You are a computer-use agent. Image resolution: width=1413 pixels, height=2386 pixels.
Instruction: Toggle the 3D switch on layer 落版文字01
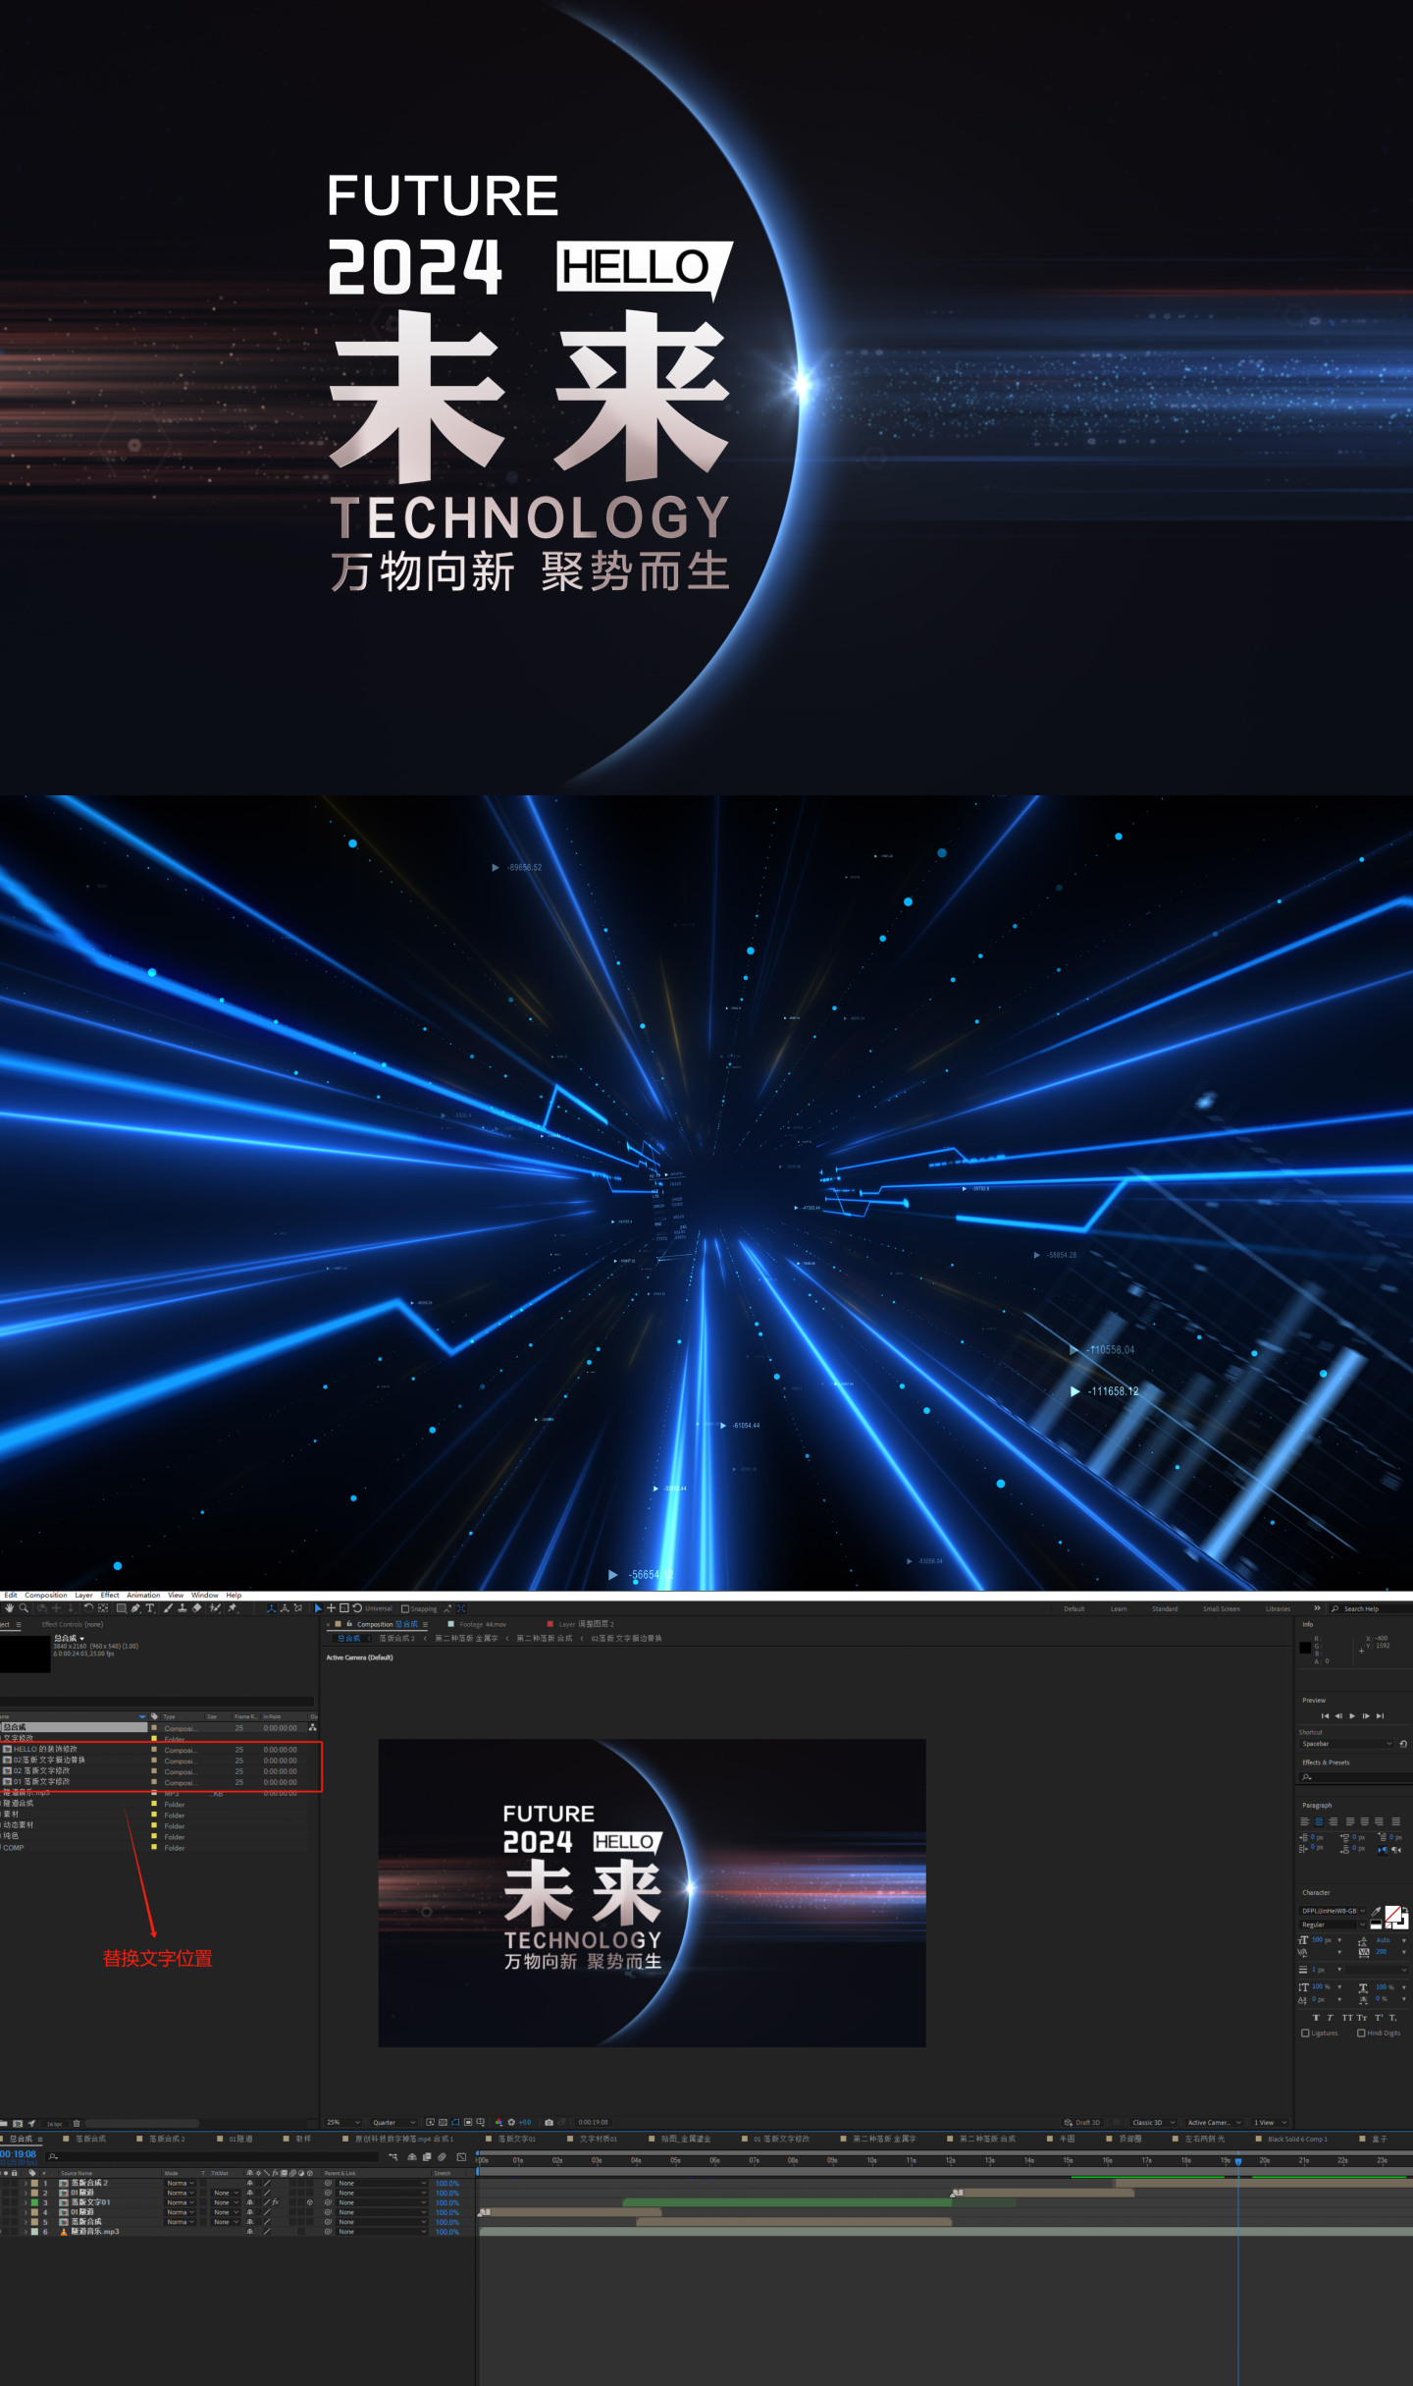pyautogui.click(x=310, y=2202)
